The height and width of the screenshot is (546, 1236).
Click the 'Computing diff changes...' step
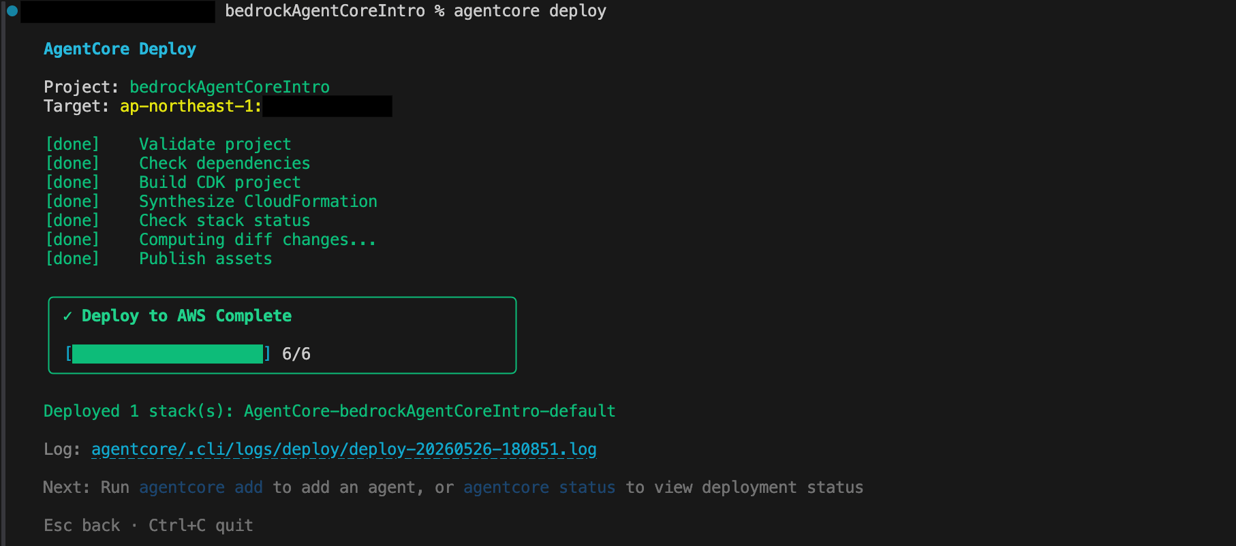pyautogui.click(x=258, y=240)
